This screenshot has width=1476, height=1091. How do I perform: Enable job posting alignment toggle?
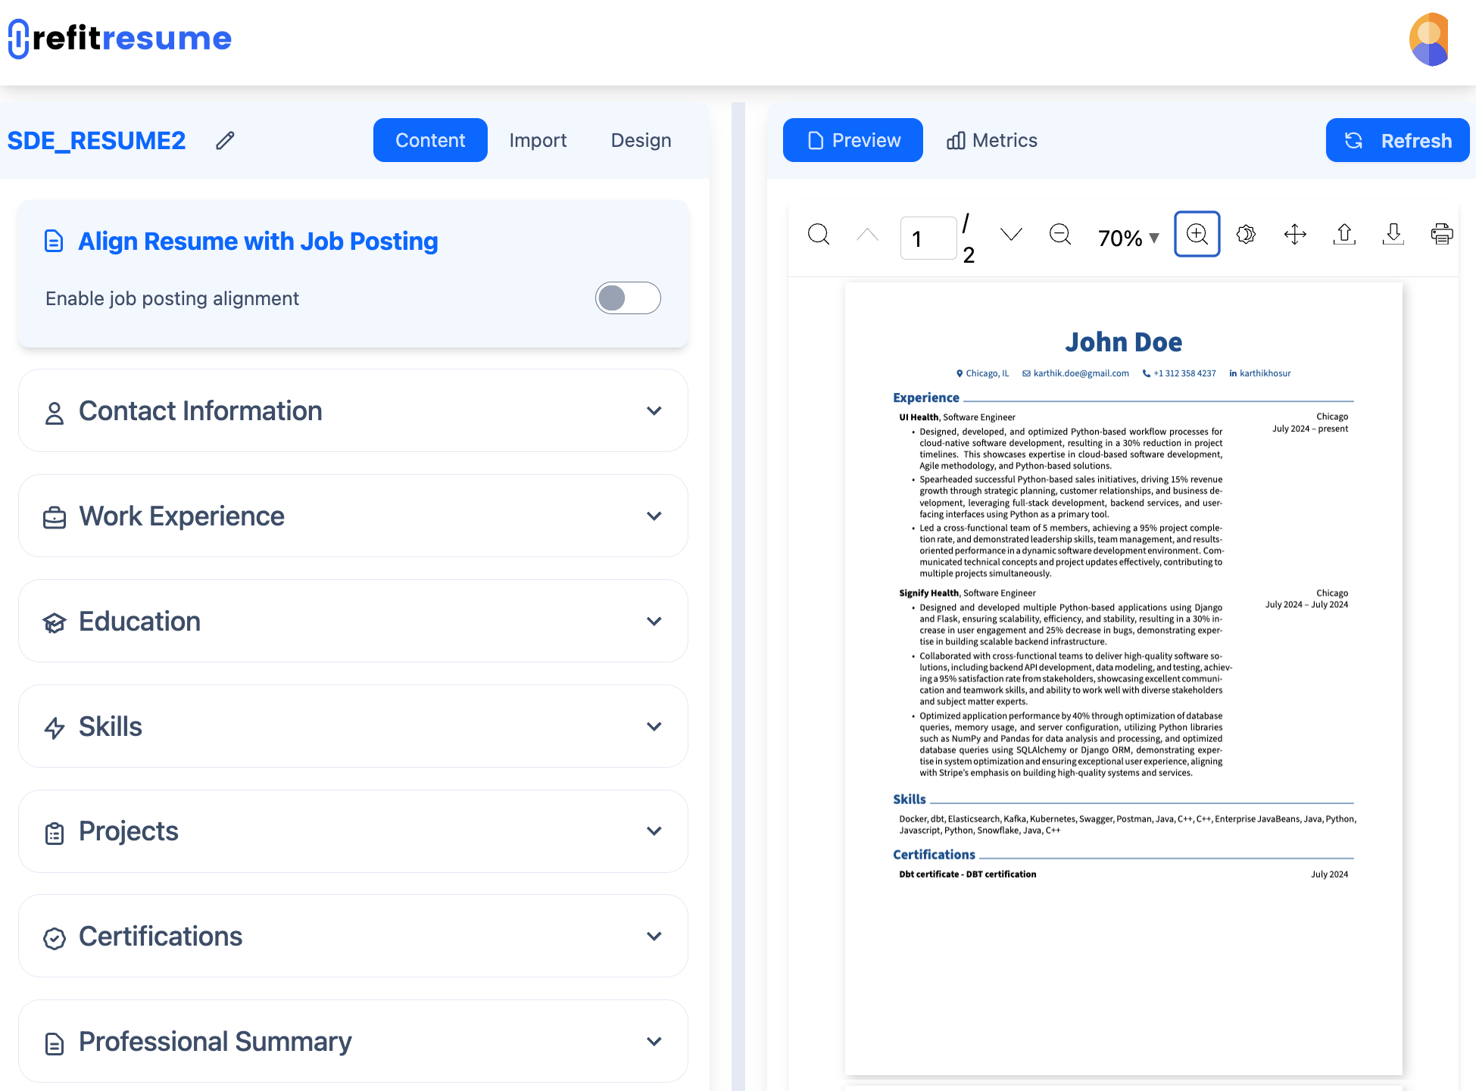point(628,298)
